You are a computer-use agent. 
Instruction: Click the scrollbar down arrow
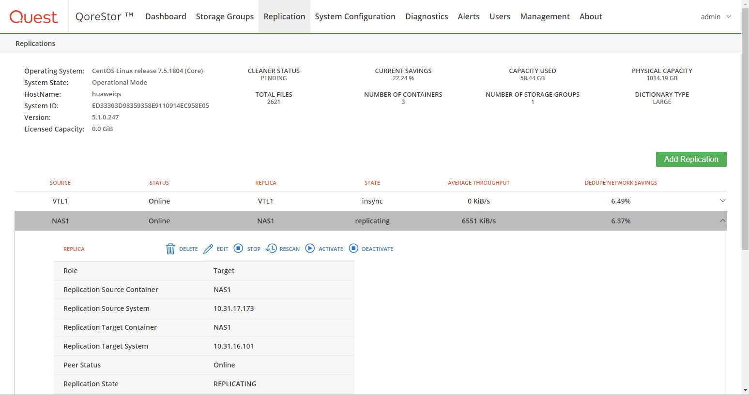[745, 391]
